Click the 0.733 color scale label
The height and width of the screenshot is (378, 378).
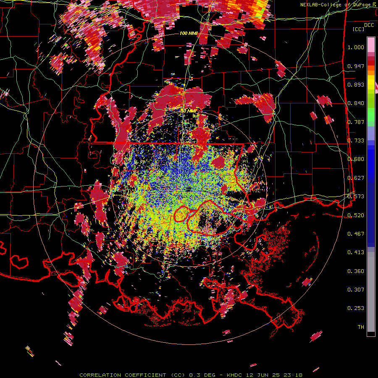pyautogui.click(x=356, y=141)
